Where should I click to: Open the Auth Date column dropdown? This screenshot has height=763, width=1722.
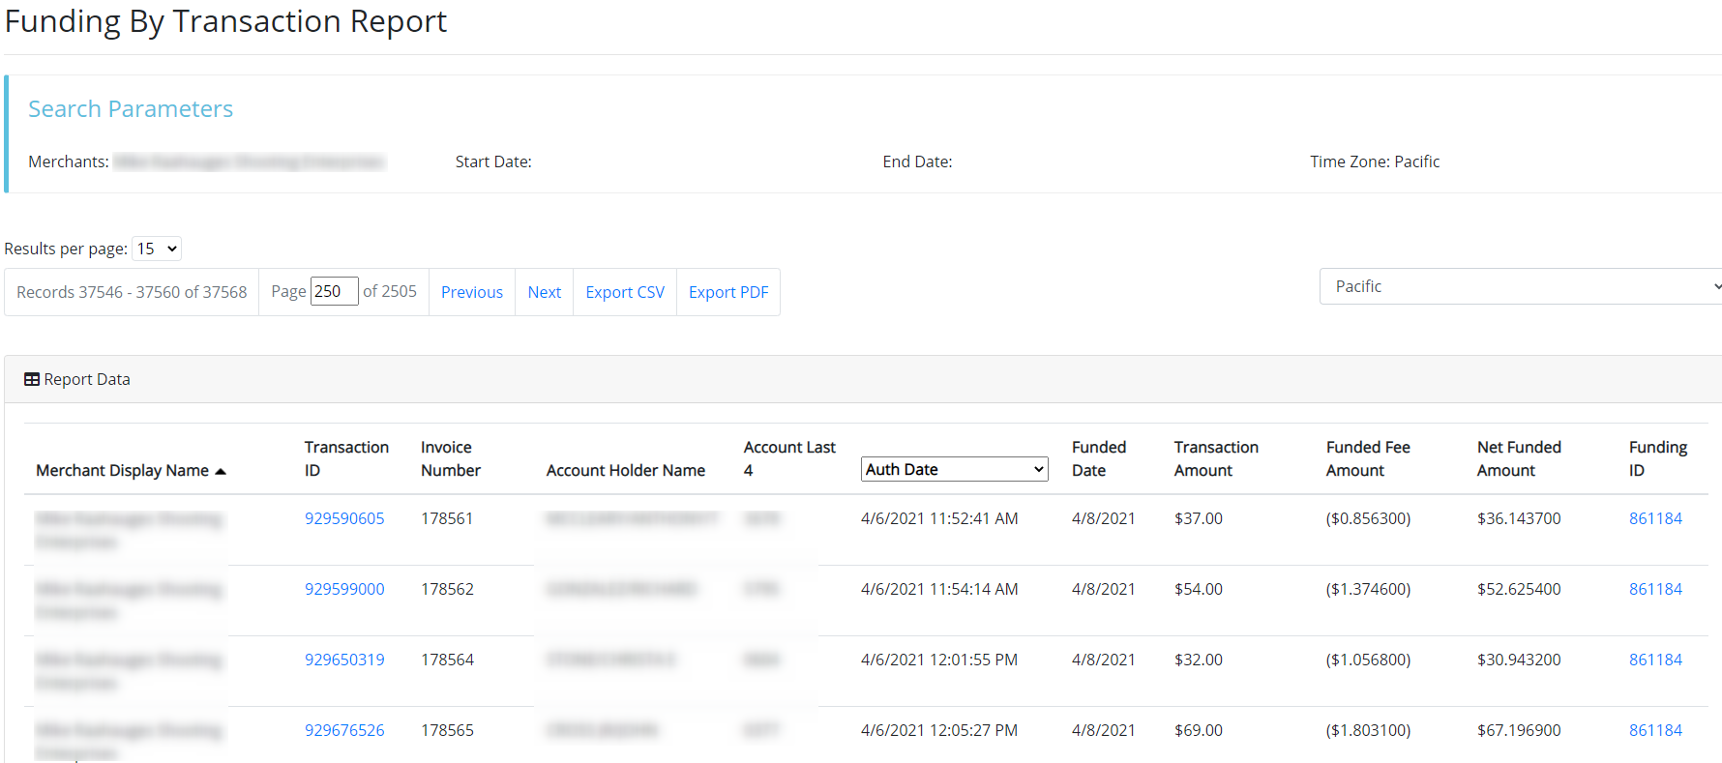955,469
